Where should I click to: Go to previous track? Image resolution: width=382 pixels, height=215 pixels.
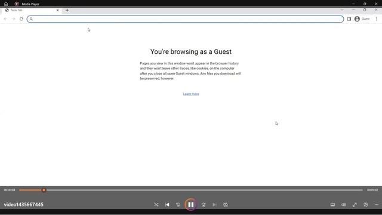coord(167,204)
